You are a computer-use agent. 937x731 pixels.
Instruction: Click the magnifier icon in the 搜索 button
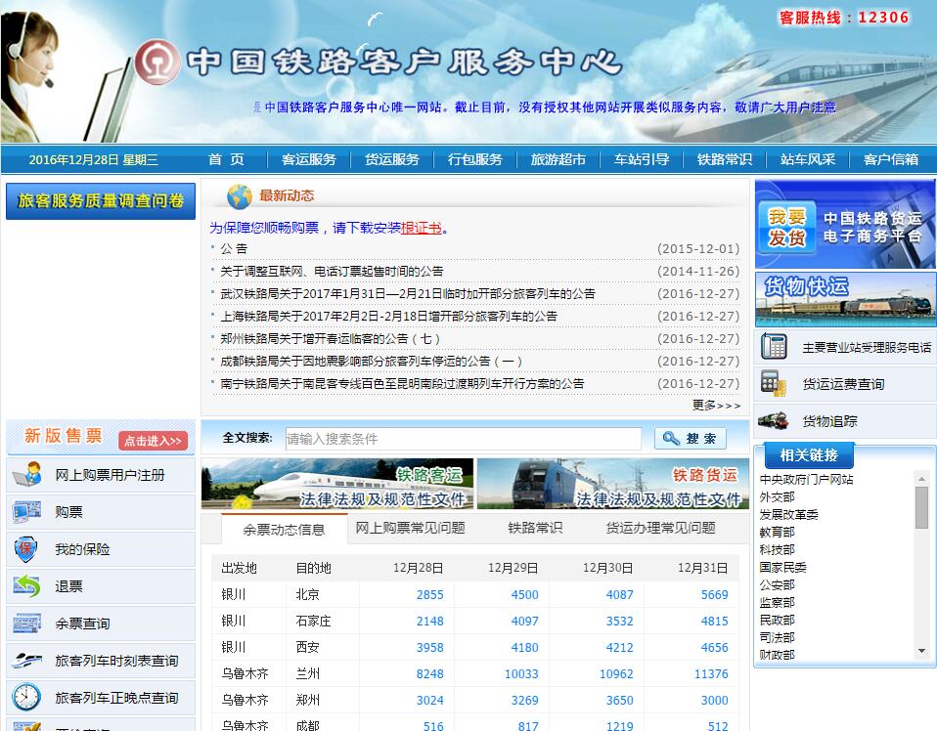671,439
